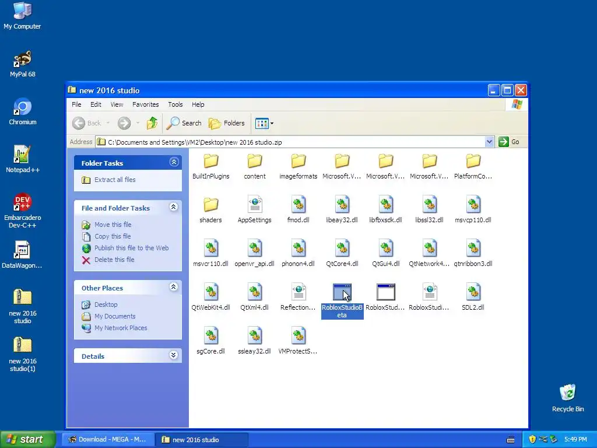Screen dimensions: 597x448
Task: Select Chromium desktop shortcut
Action: tap(23, 111)
